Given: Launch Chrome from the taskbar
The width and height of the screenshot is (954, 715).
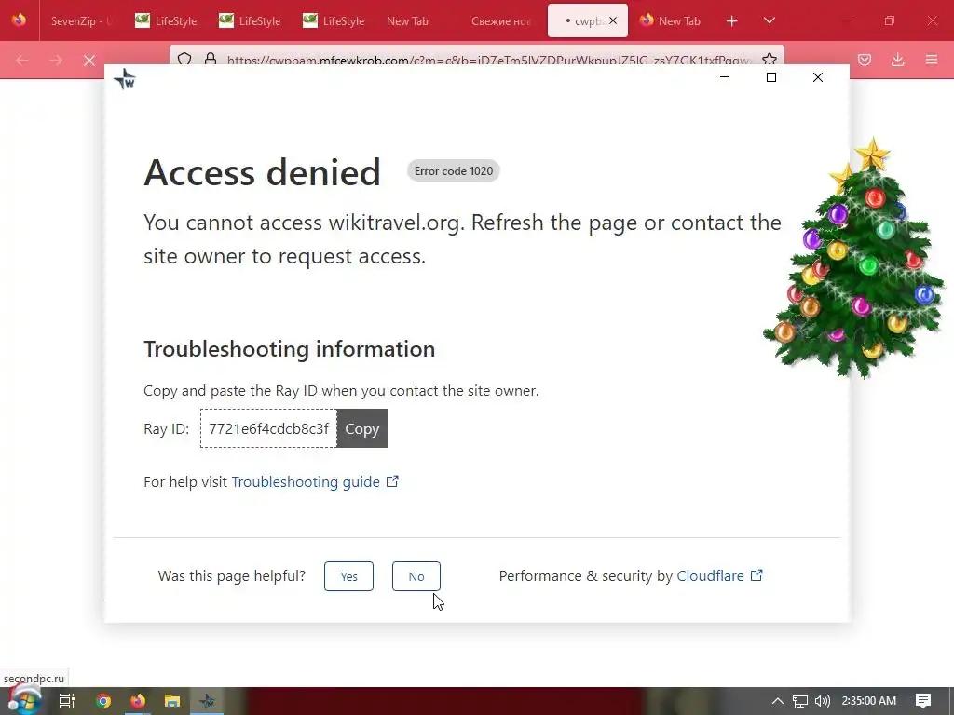Looking at the screenshot, I should (x=103, y=701).
